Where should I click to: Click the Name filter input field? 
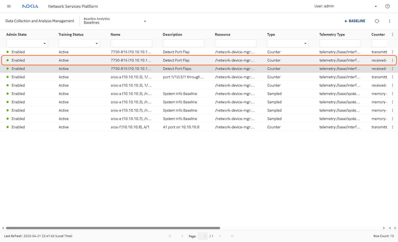point(131,43)
